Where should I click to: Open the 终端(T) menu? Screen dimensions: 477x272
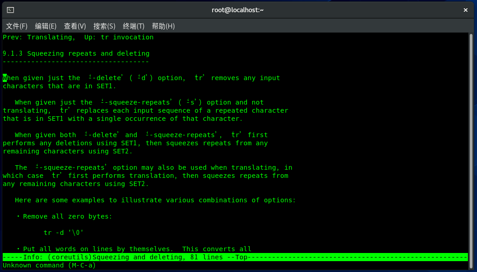point(134,26)
